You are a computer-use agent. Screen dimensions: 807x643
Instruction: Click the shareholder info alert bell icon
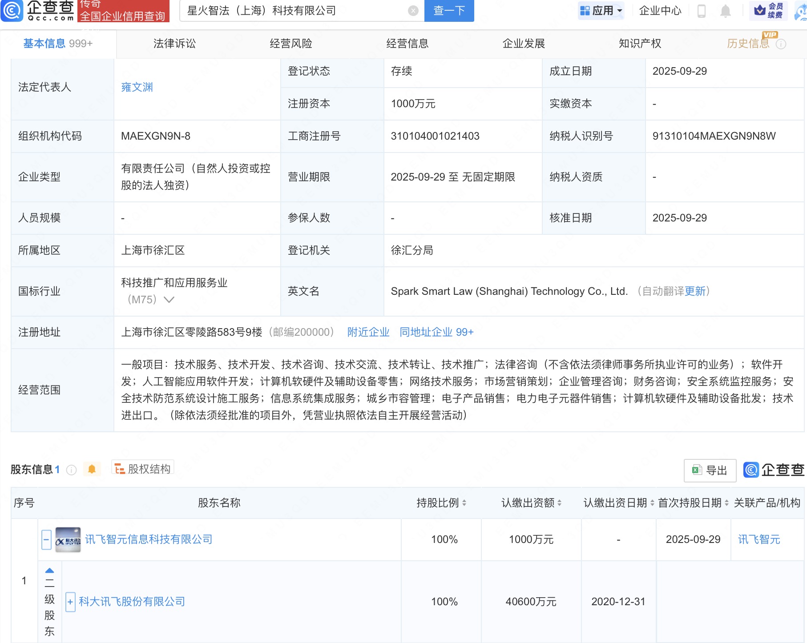click(x=92, y=470)
